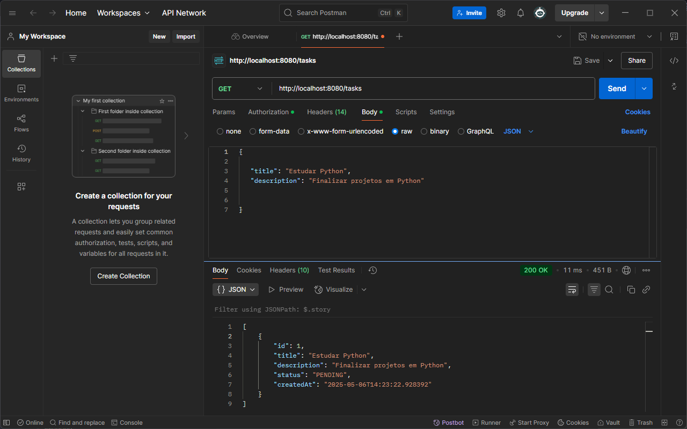This screenshot has width=687, height=429.
Task: Open the notifications bell
Action: [521, 13]
